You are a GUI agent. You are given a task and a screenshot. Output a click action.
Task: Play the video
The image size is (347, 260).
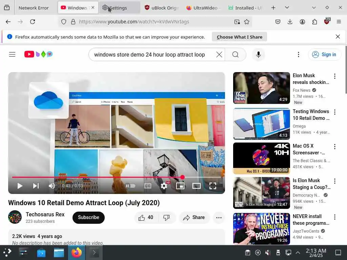tap(20, 186)
